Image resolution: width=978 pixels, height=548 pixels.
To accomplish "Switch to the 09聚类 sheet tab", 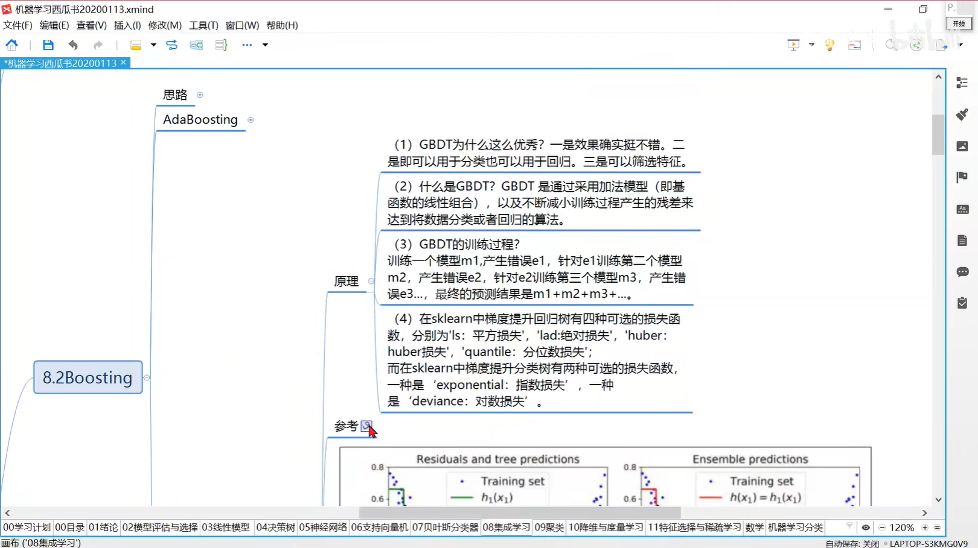I will (549, 528).
